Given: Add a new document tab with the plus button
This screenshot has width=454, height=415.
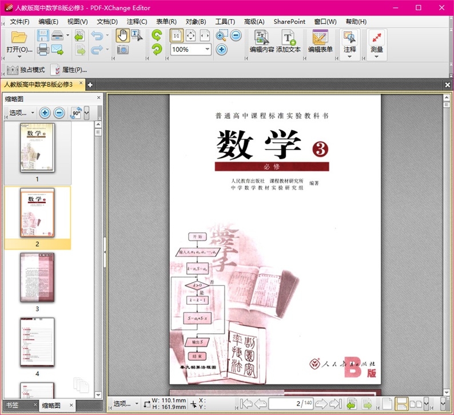Looking at the screenshot, I should click(90, 85).
